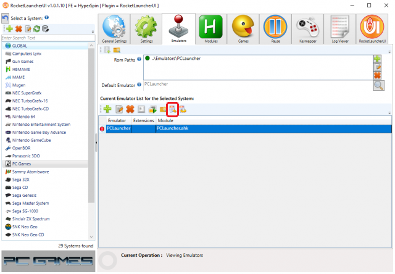This screenshot has height=274, width=395.
Task: Sort by the Extensions column header
Action: [144, 120]
